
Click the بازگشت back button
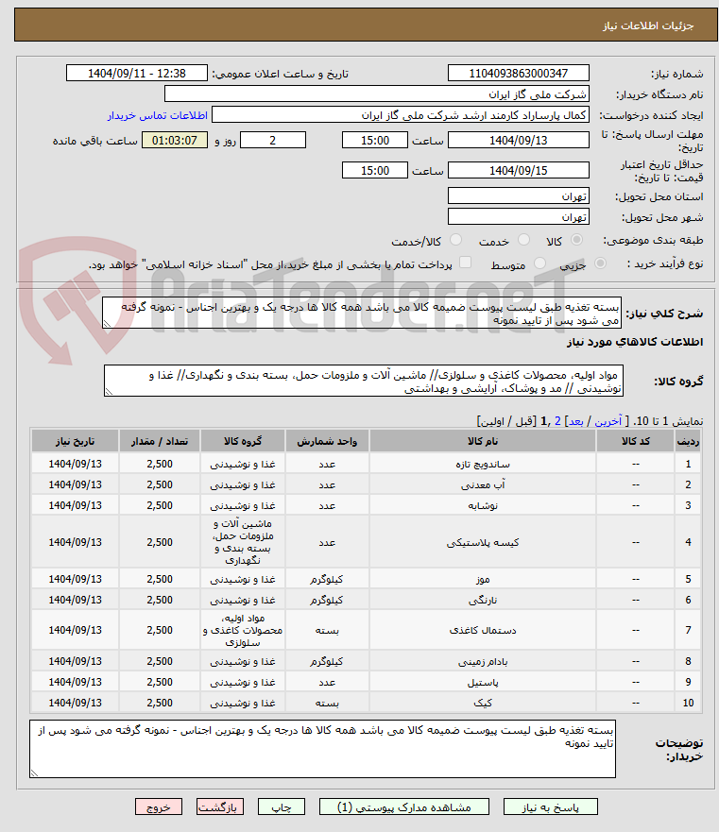220,807
